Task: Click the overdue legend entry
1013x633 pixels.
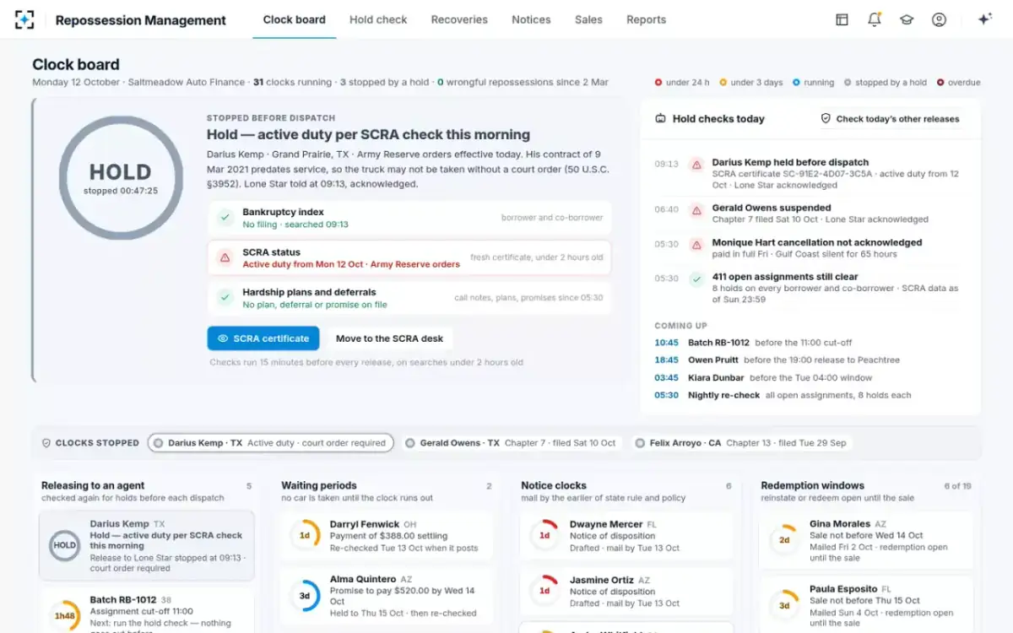Action: (x=959, y=83)
